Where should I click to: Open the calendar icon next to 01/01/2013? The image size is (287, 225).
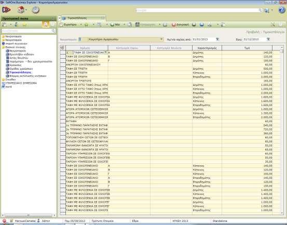tap(217, 39)
